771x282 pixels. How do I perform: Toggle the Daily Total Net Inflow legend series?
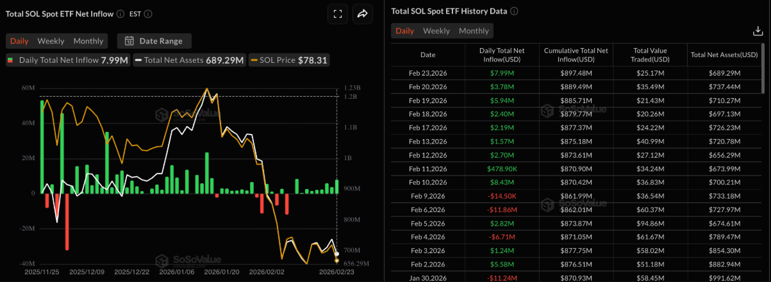click(67, 60)
